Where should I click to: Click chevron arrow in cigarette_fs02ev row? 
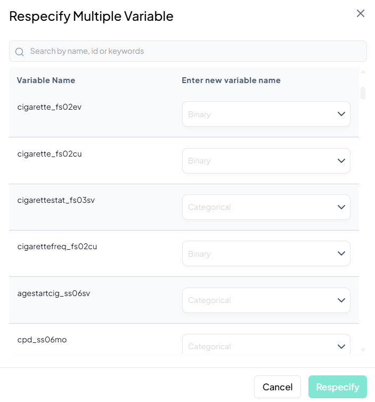[x=341, y=114]
